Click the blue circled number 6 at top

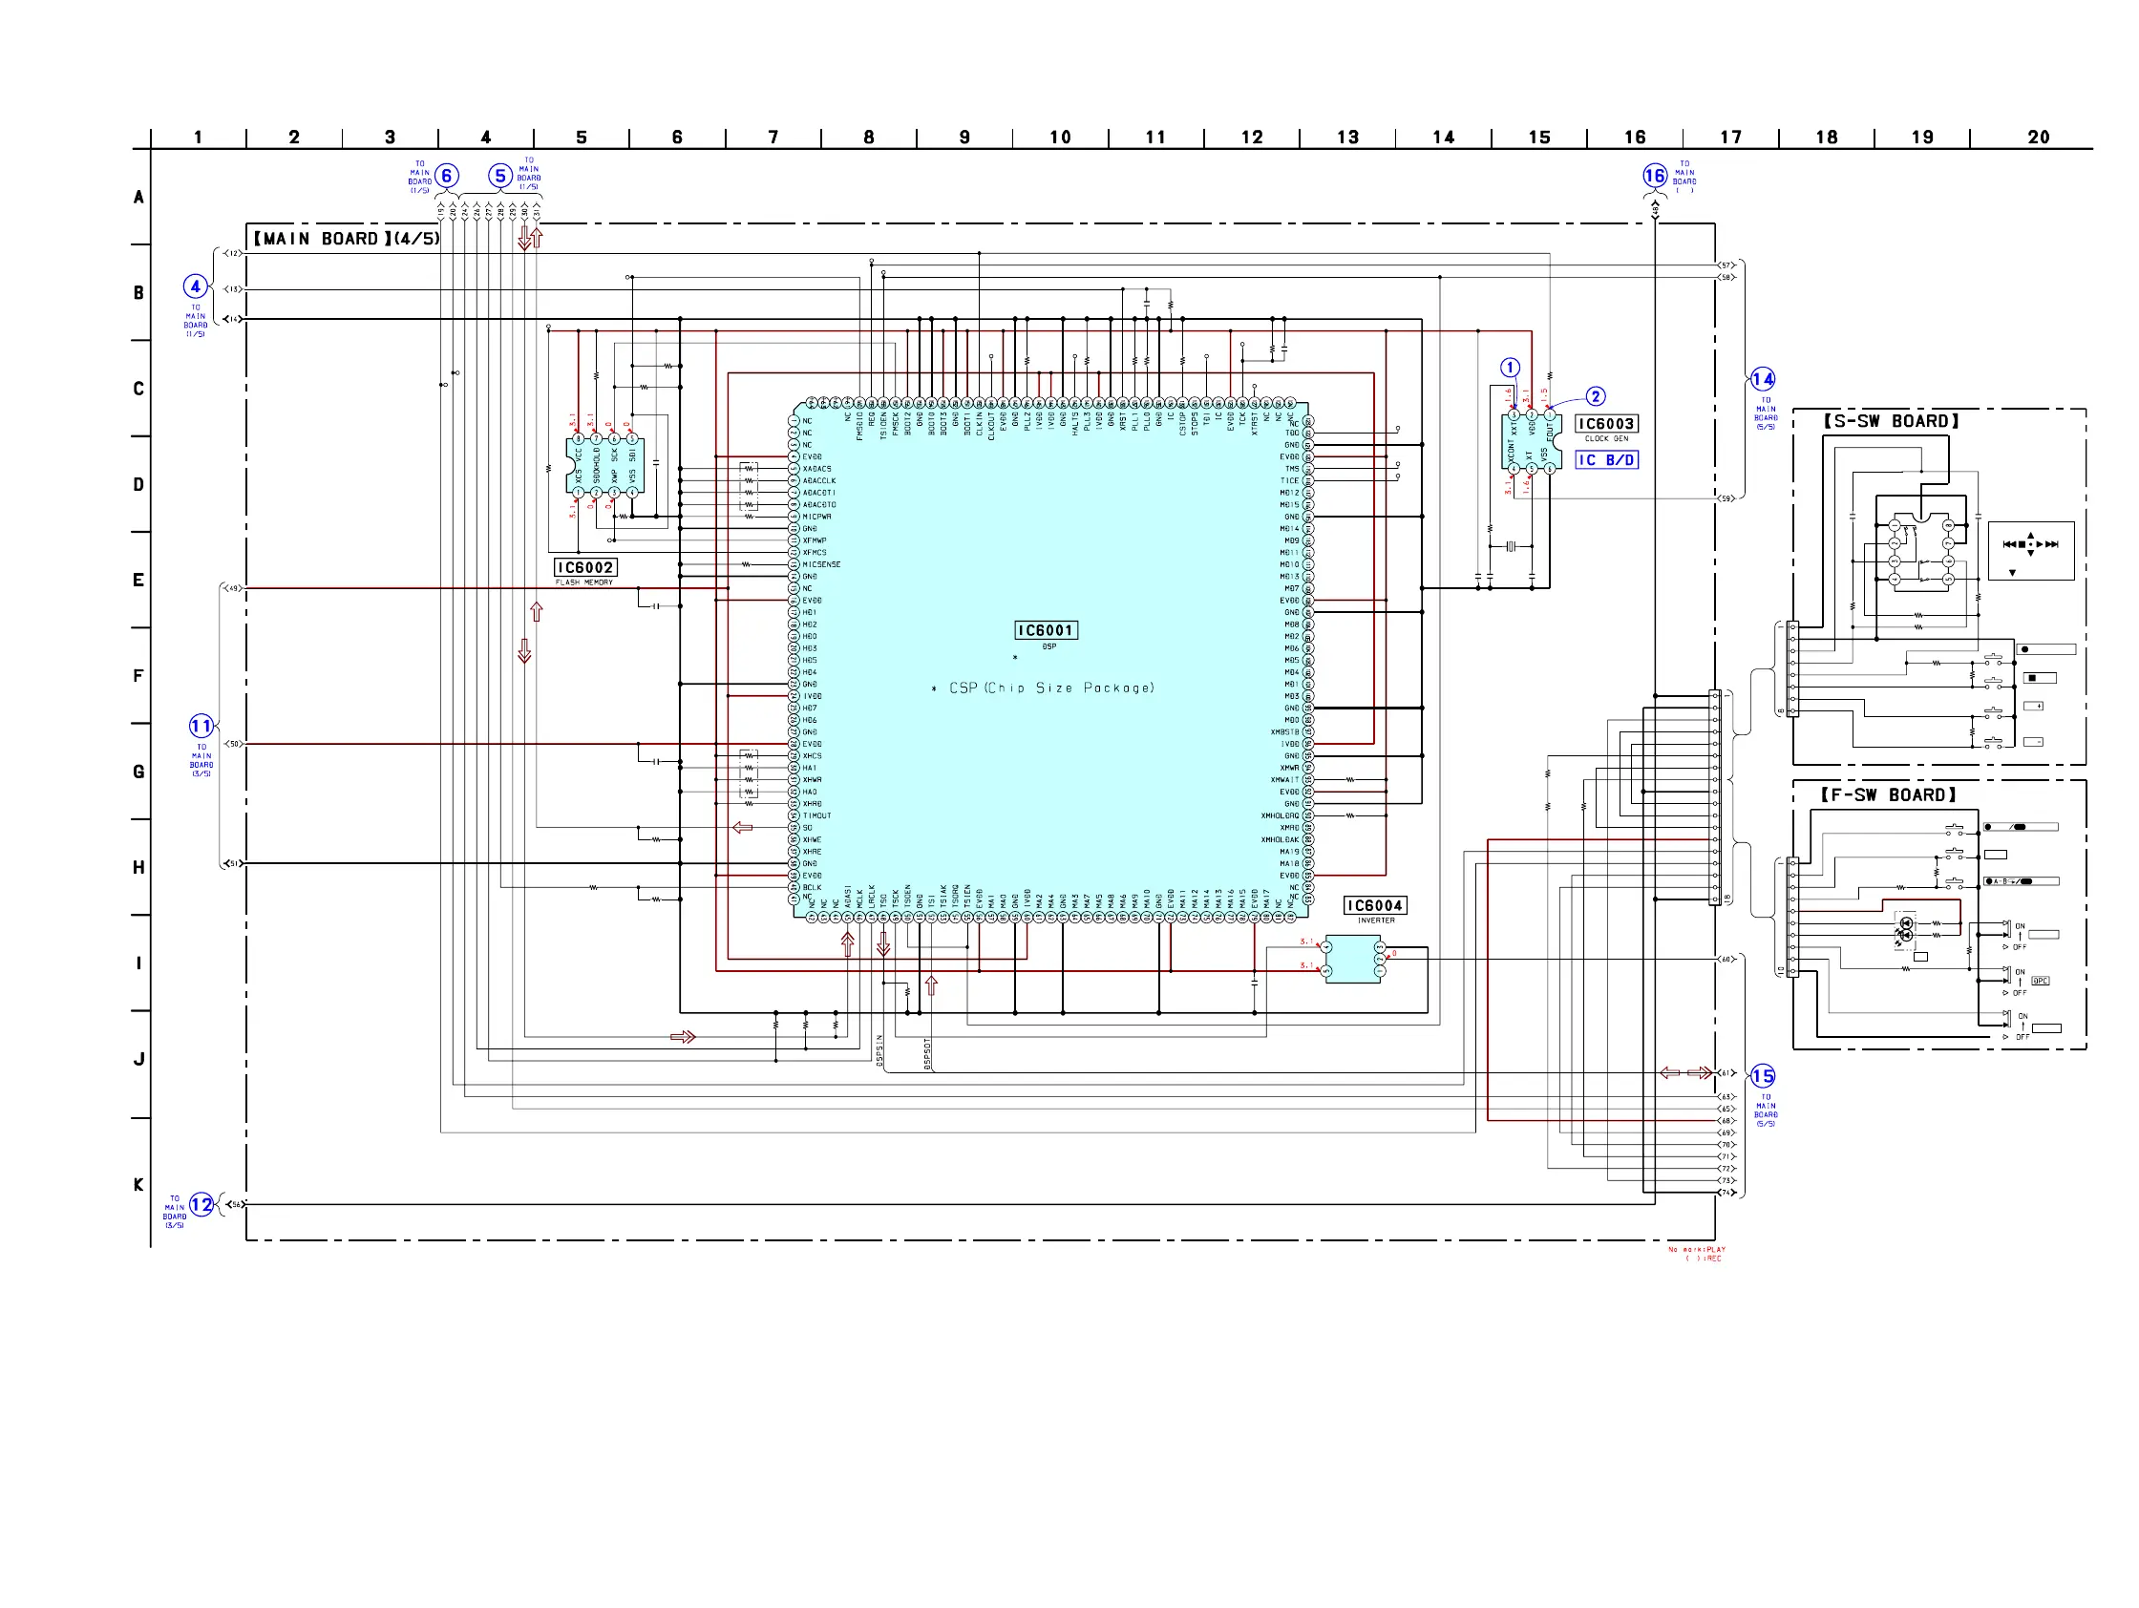pos(447,175)
